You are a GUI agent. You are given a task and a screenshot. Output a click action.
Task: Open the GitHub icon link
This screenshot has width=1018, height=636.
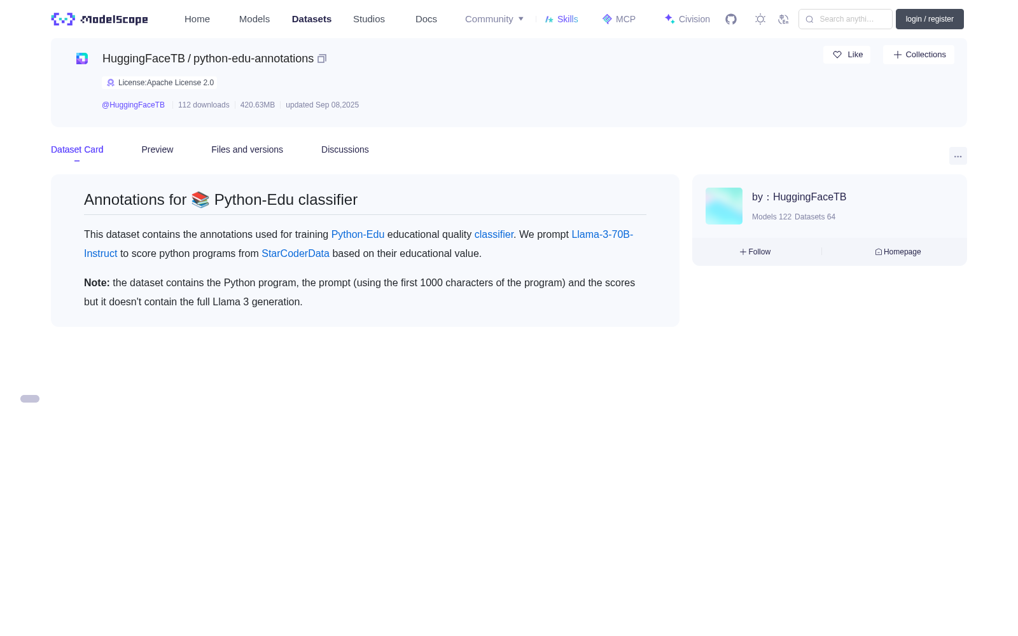pyautogui.click(x=731, y=19)
